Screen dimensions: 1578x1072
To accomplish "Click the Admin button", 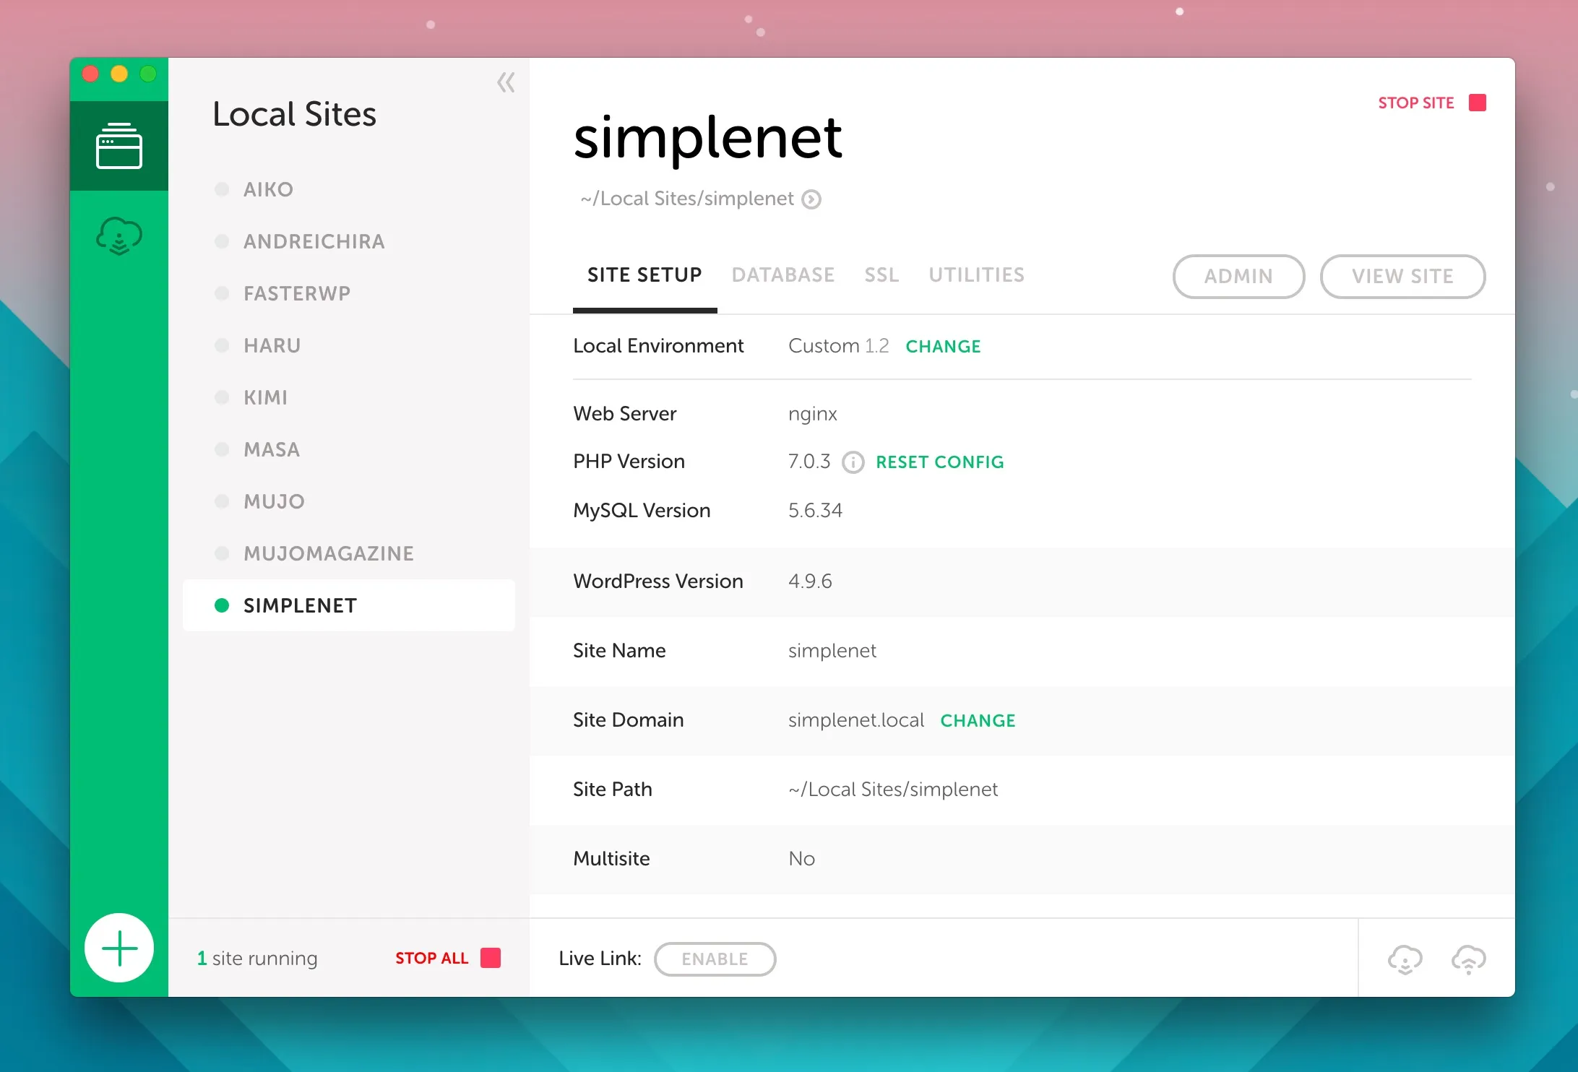I will (1238, 276).
